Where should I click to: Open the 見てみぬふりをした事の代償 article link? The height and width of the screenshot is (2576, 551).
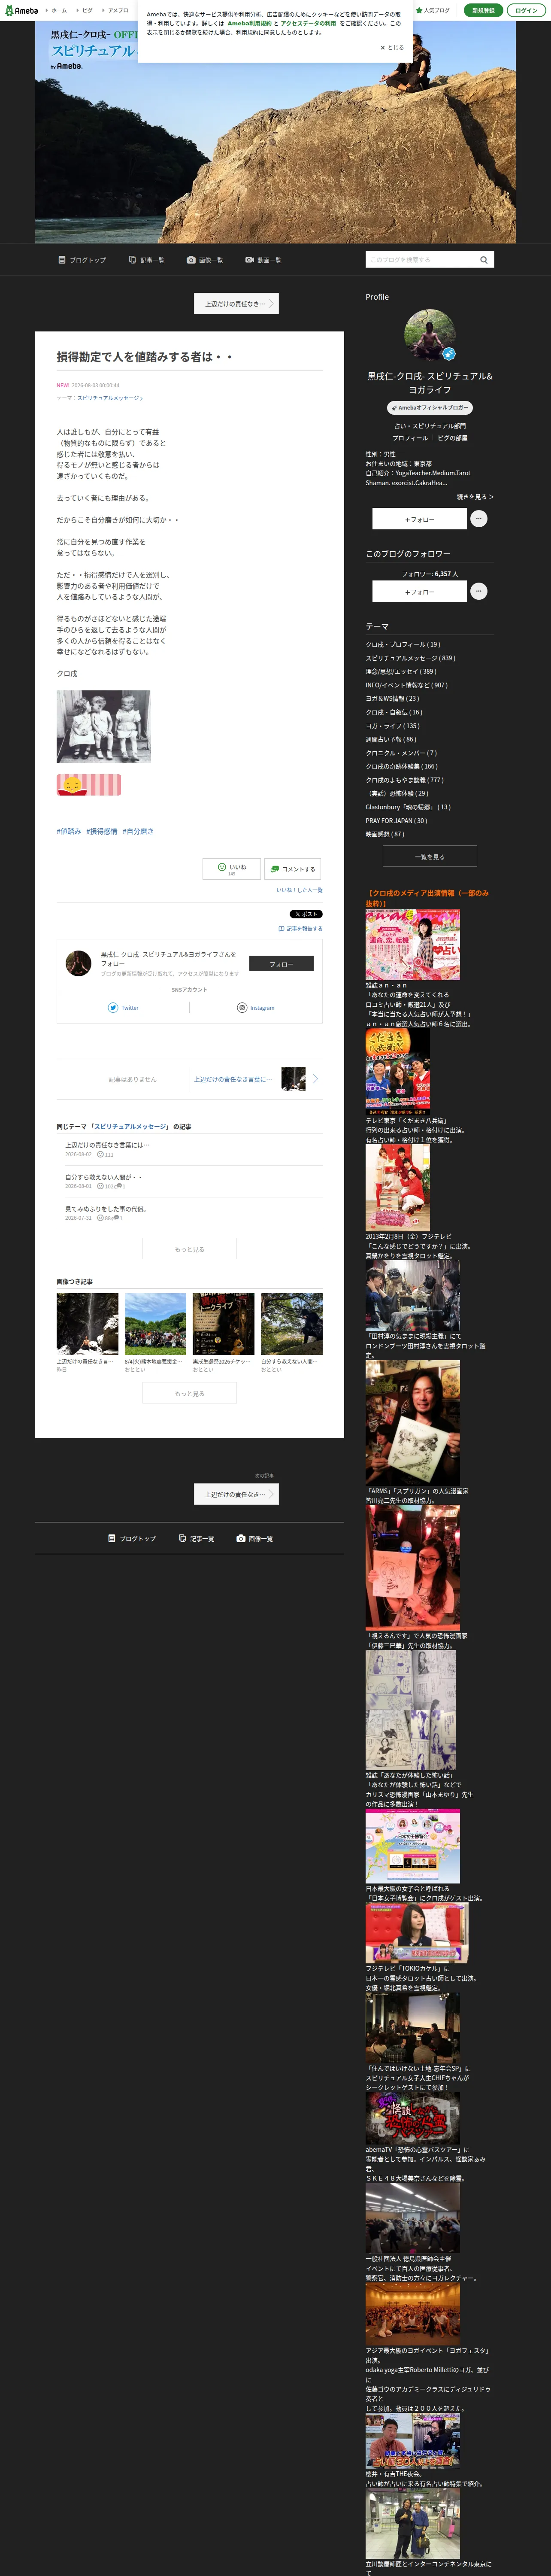(106, 1209)
